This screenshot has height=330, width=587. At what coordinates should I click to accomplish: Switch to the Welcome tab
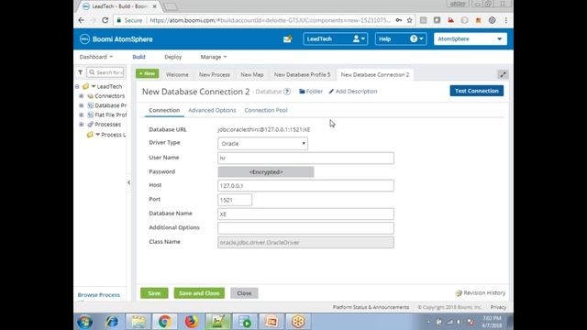tap(177, 75)
